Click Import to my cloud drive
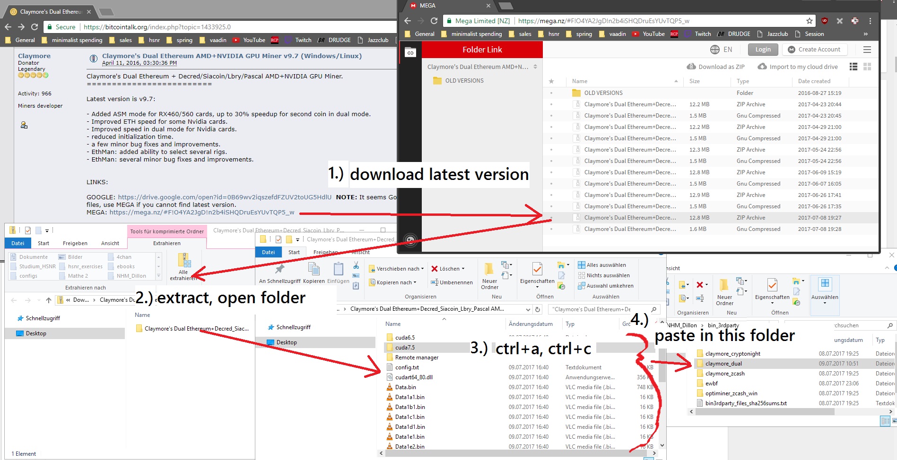This screenshot has width=897, height=460. pos(798,67)
